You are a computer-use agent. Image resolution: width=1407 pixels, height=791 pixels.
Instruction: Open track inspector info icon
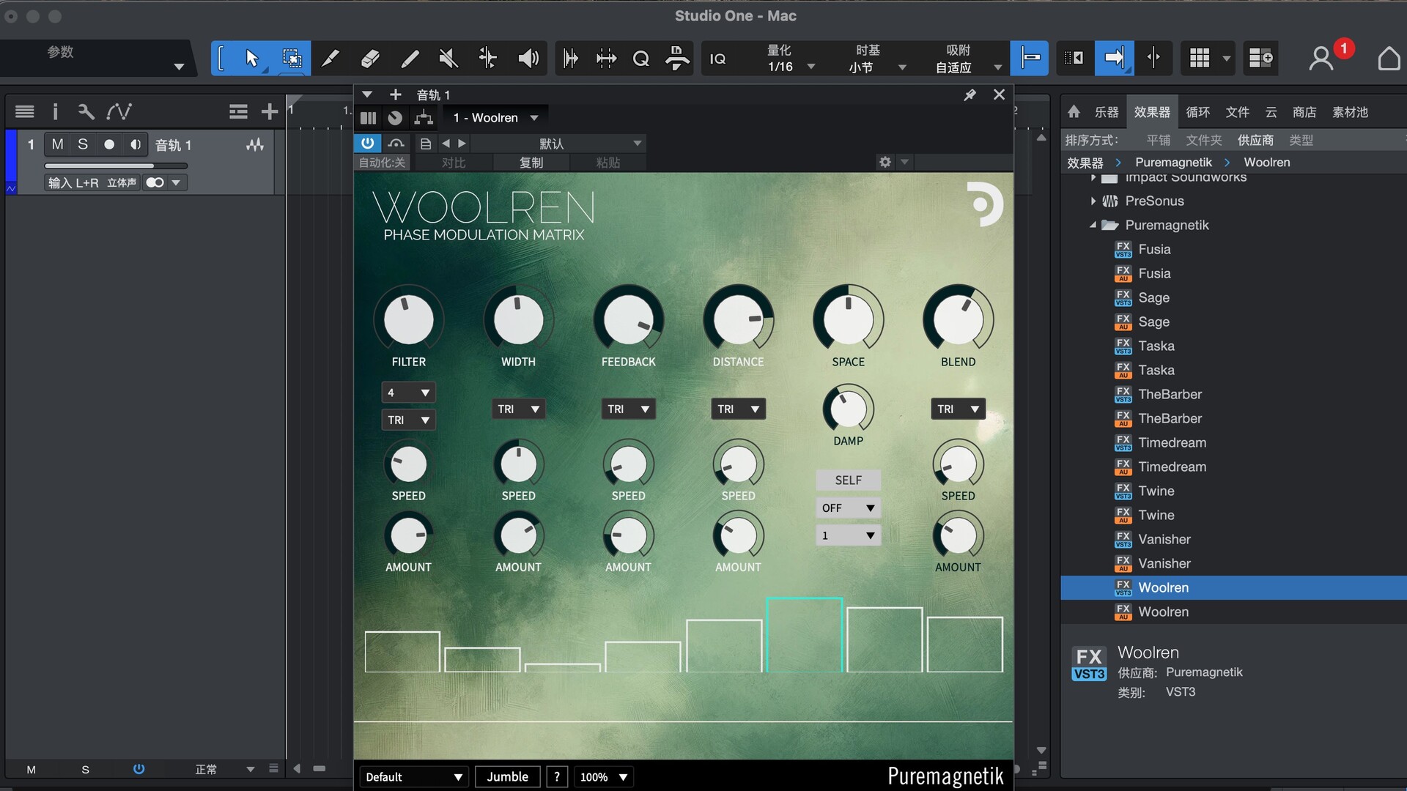coord(55,111)
